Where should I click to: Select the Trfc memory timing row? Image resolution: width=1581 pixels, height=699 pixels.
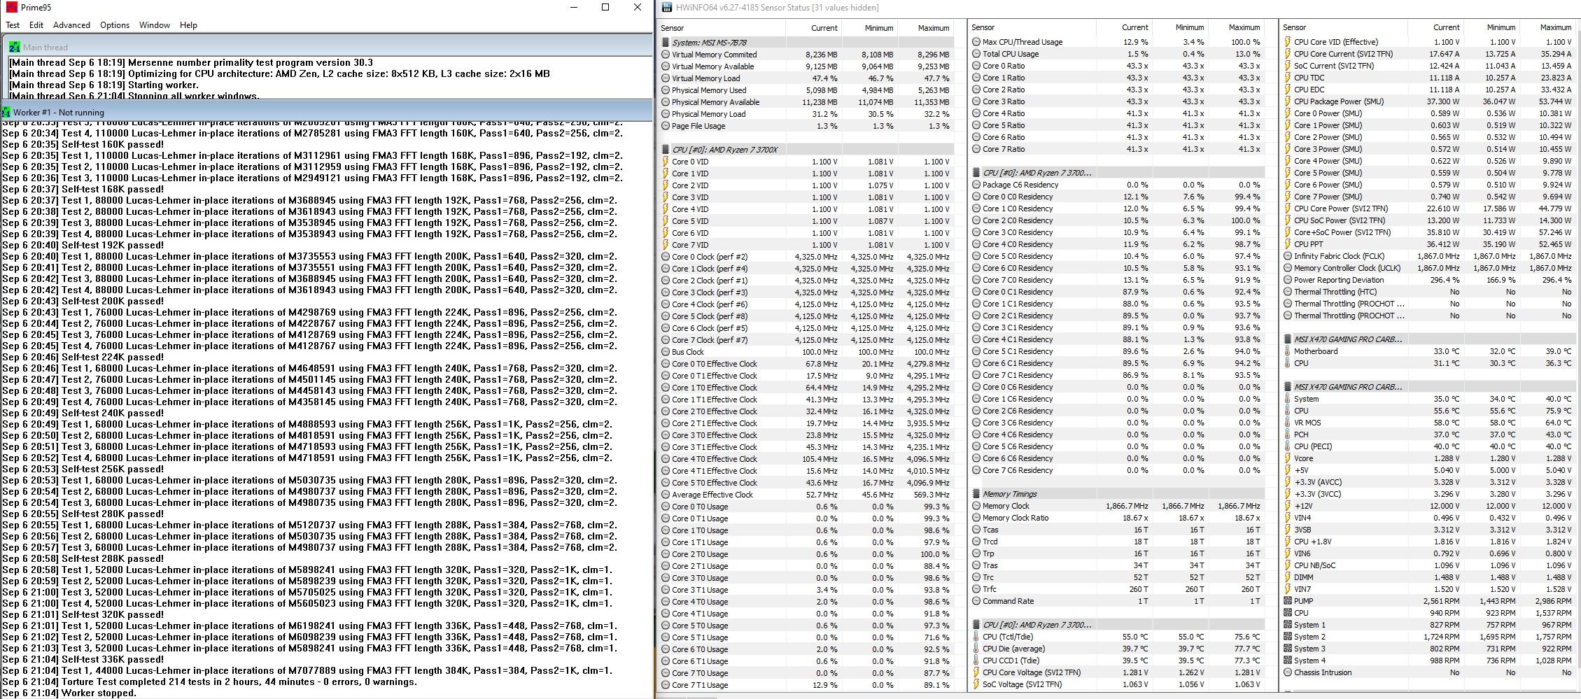point(1117,589)
